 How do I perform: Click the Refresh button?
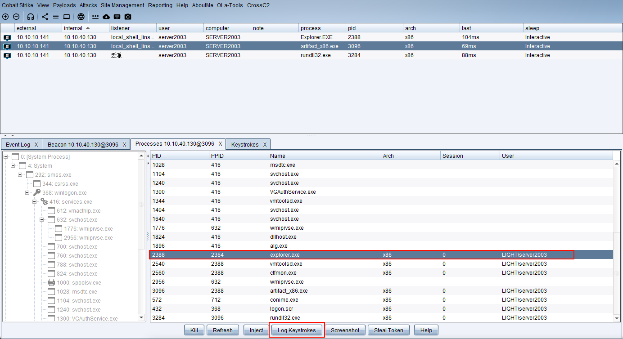tap(223, 330)
